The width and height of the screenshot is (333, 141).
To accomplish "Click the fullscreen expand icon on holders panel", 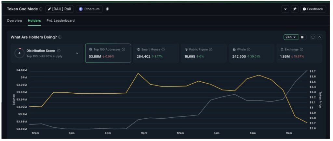I will point(313,37).
